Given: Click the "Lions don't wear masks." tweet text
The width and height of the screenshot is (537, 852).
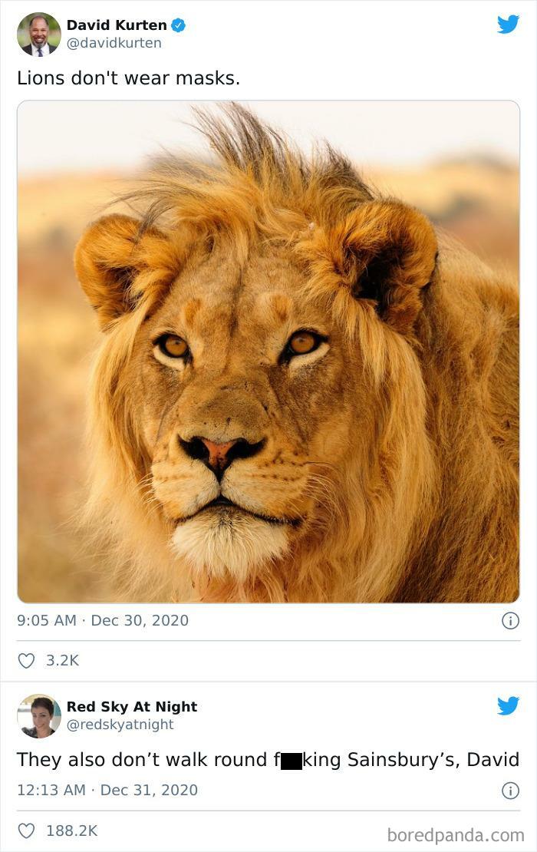Looking at the screenshot, I should (x=128, y=78).
